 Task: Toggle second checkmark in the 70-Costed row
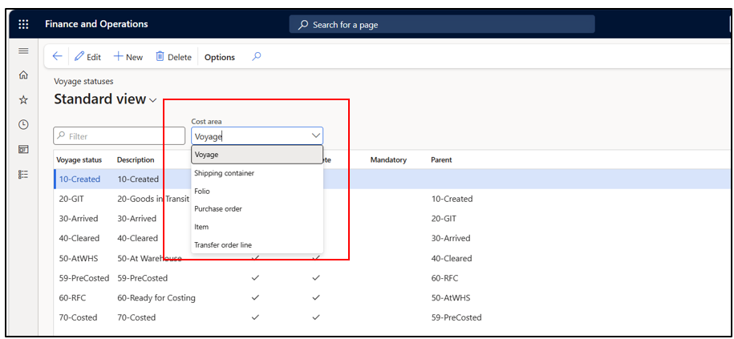coord(316,317)
